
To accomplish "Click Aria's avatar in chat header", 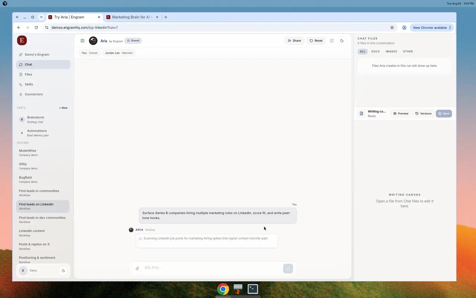I will pos(93,41).
